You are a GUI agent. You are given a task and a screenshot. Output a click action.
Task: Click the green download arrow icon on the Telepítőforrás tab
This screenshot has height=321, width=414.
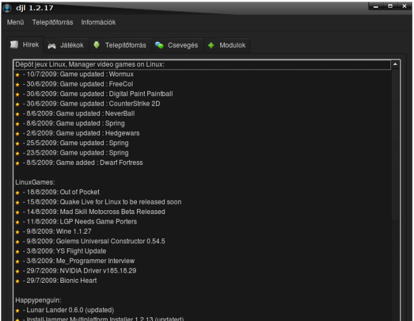coord(97,45)
